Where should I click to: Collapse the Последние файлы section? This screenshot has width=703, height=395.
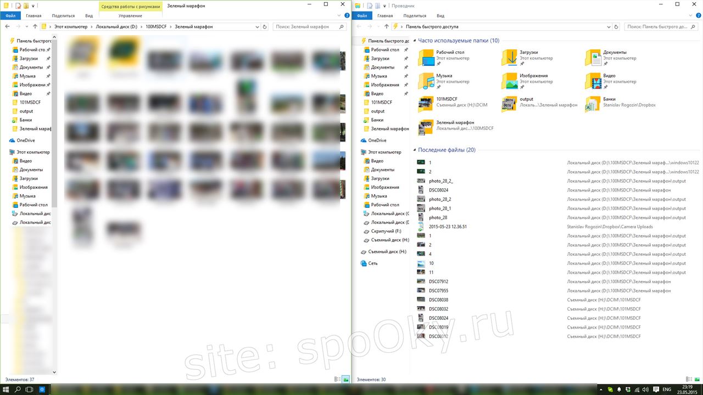[x=414, y=150]
